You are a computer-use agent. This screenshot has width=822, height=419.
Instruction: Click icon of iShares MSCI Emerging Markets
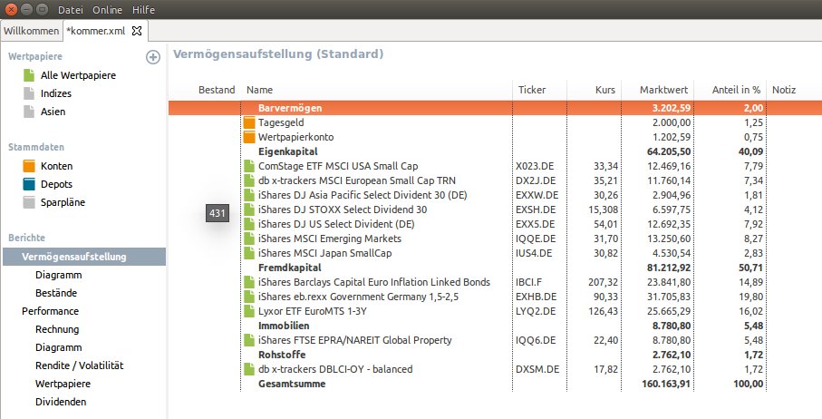[x=249, y=239]
